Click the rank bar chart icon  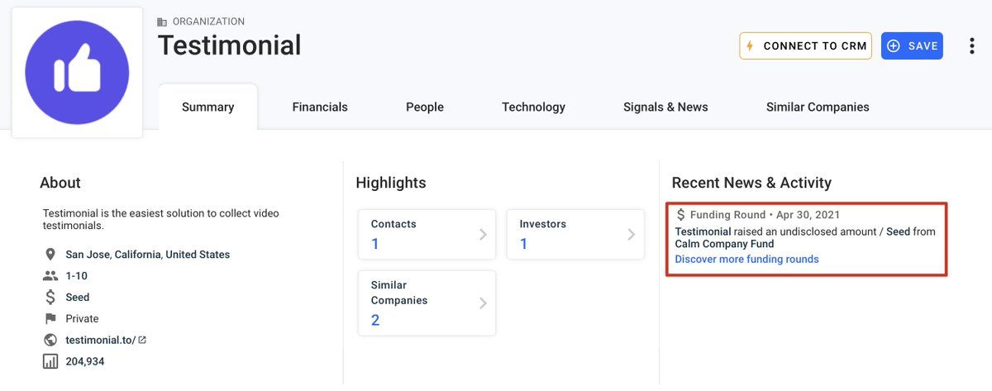point(50,361)
